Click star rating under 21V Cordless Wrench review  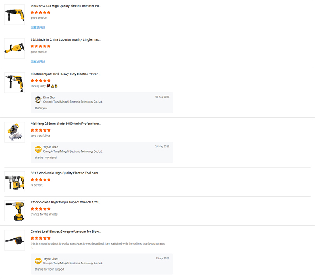(x=40, y=209)
